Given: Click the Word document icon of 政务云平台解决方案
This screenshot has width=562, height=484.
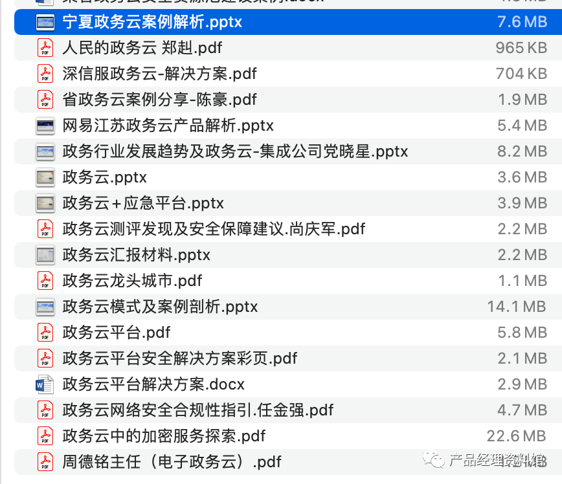Looking at the screenshot, I should tap(45, 384).
